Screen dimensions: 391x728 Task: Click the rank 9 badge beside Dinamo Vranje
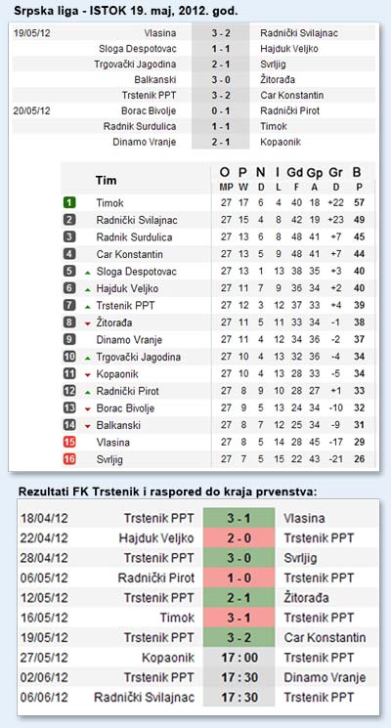click(69, 339)
